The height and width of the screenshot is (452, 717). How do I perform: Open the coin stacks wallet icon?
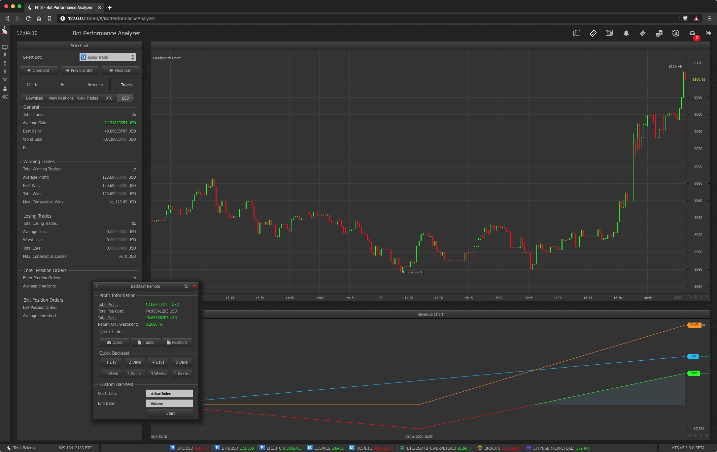pyautogui.click(x=659, y=33)
